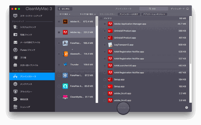This screenshot has height=125, width=201.
Task: Select Setup.app 184 KB row name
Action: [119, 79]
